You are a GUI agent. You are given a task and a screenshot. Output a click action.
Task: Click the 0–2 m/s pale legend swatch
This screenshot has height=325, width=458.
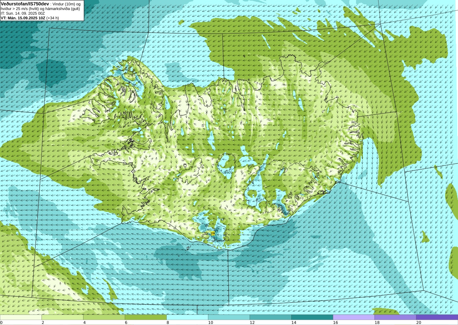coord(21,317)
